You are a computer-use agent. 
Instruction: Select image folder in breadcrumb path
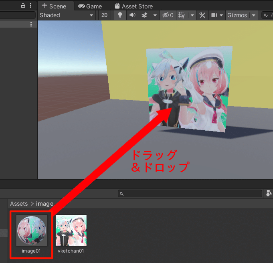(x=45, y=204)
